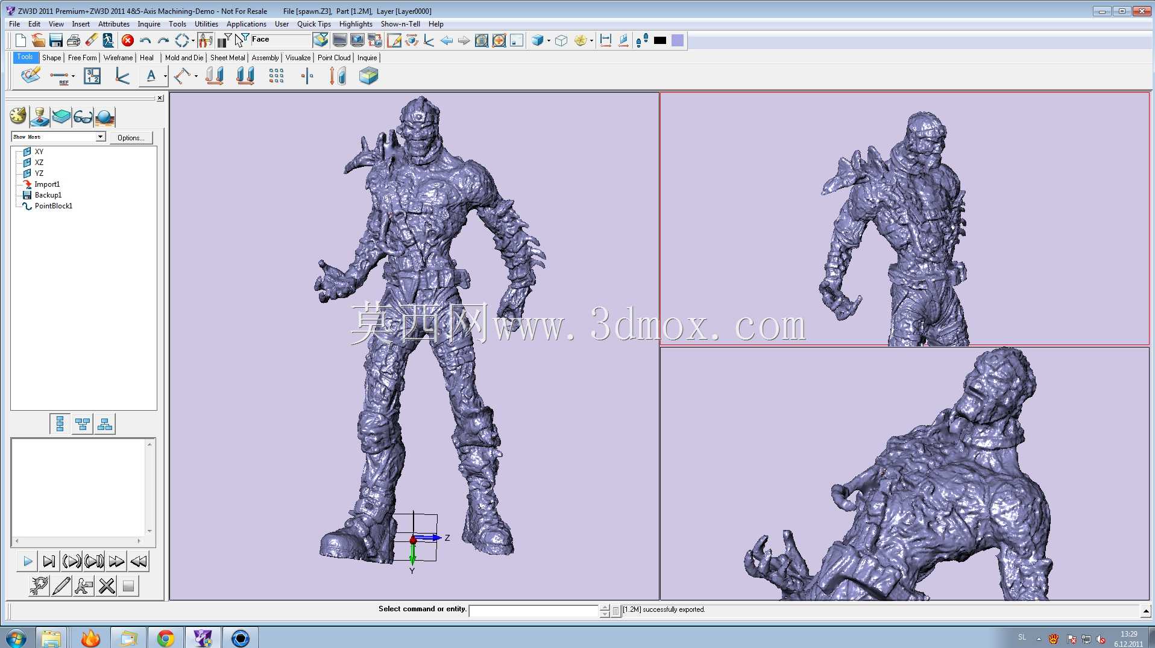Open the REF geometry dropdown arrow
1155x648 pixels.
(73, 76)
